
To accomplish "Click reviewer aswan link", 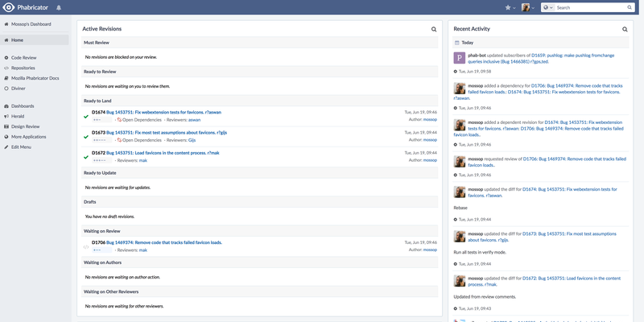I will (194, 120).
